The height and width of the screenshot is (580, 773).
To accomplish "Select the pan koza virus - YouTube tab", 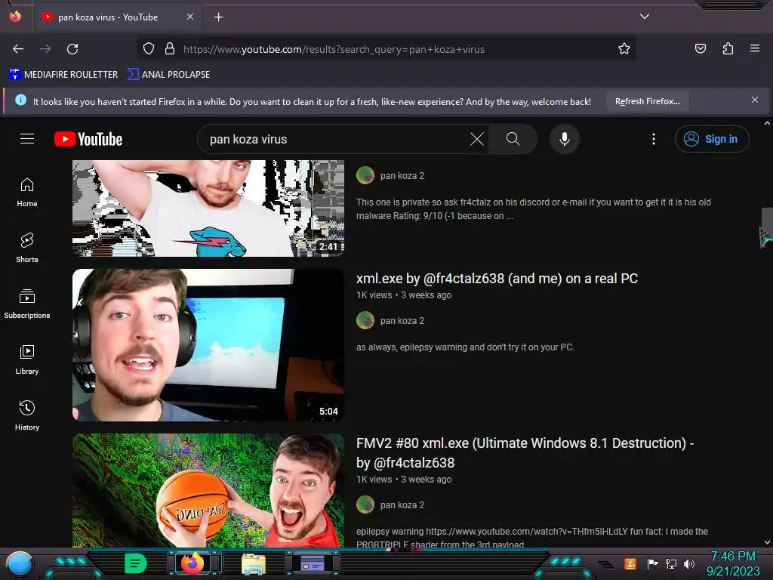I will point(117,17).
